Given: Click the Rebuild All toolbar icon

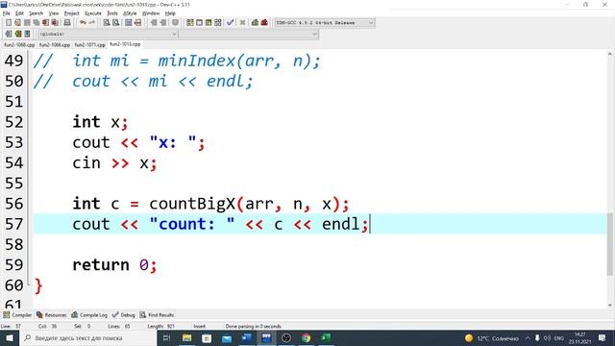Looking at the screenshot, I should [x=218, y=23].
